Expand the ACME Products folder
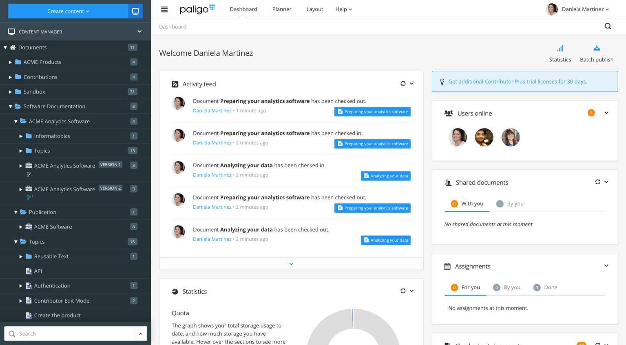 point(11,62)
